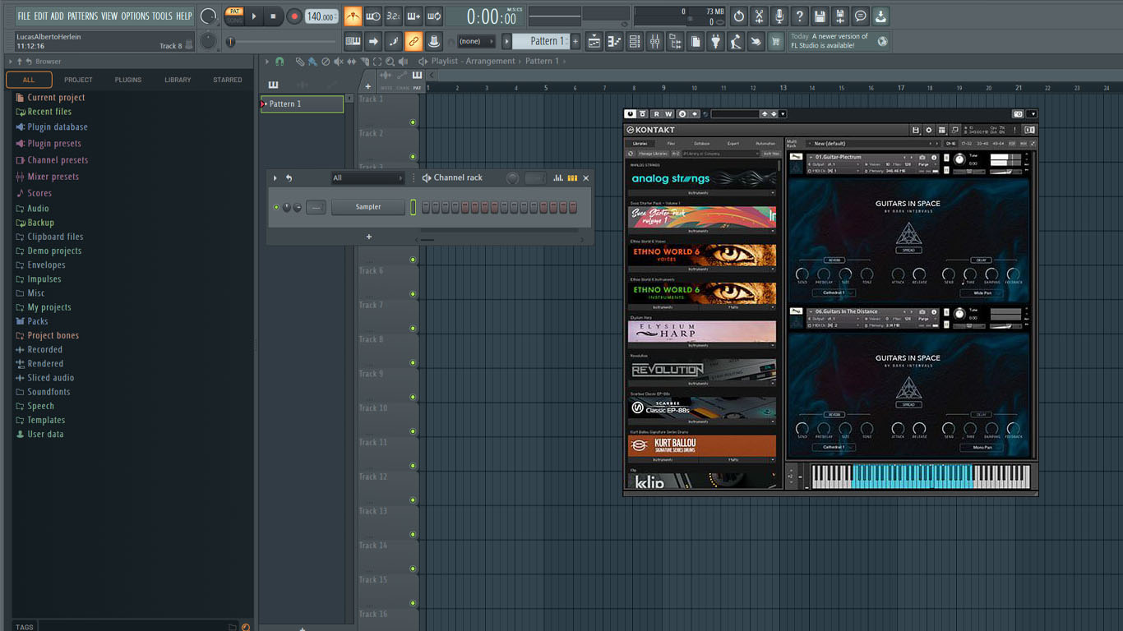Open the PATTERNS menu

pos(82,16)
